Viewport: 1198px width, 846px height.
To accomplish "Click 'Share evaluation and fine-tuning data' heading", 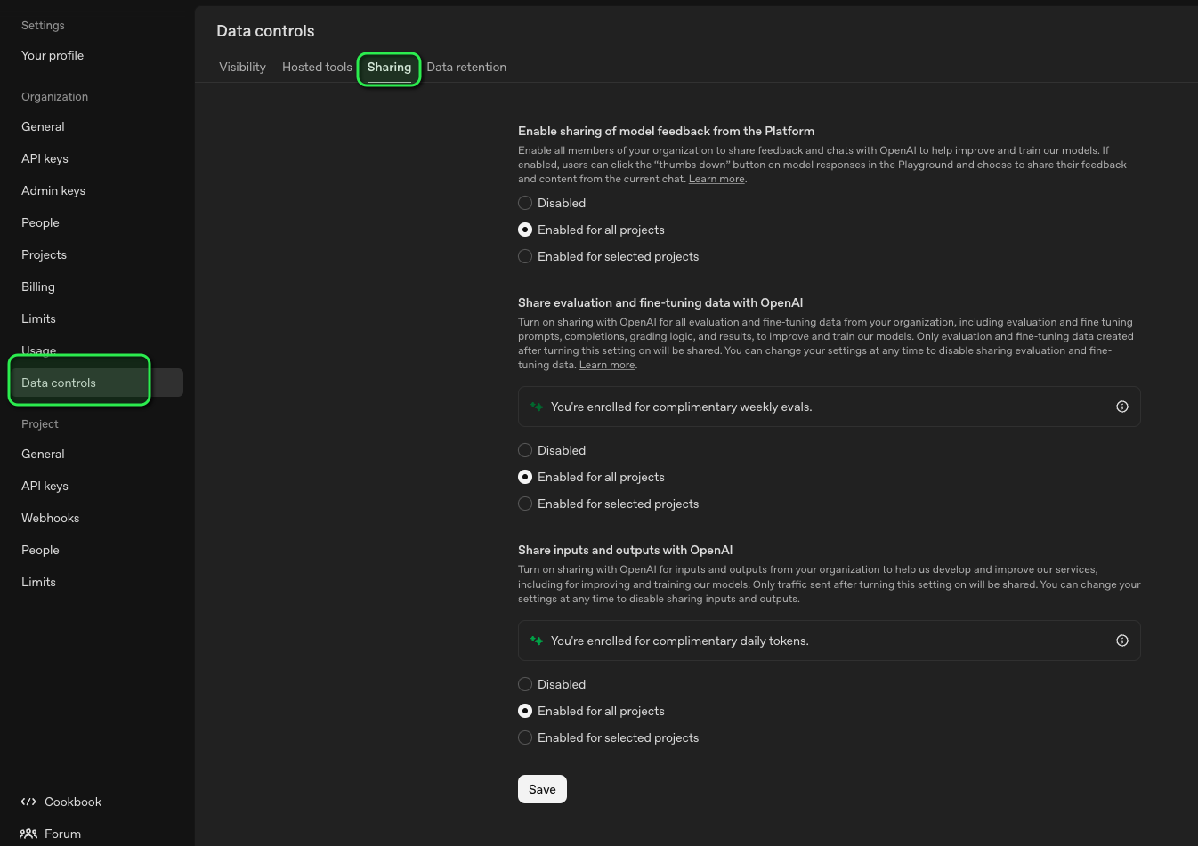I will (660, 302).
